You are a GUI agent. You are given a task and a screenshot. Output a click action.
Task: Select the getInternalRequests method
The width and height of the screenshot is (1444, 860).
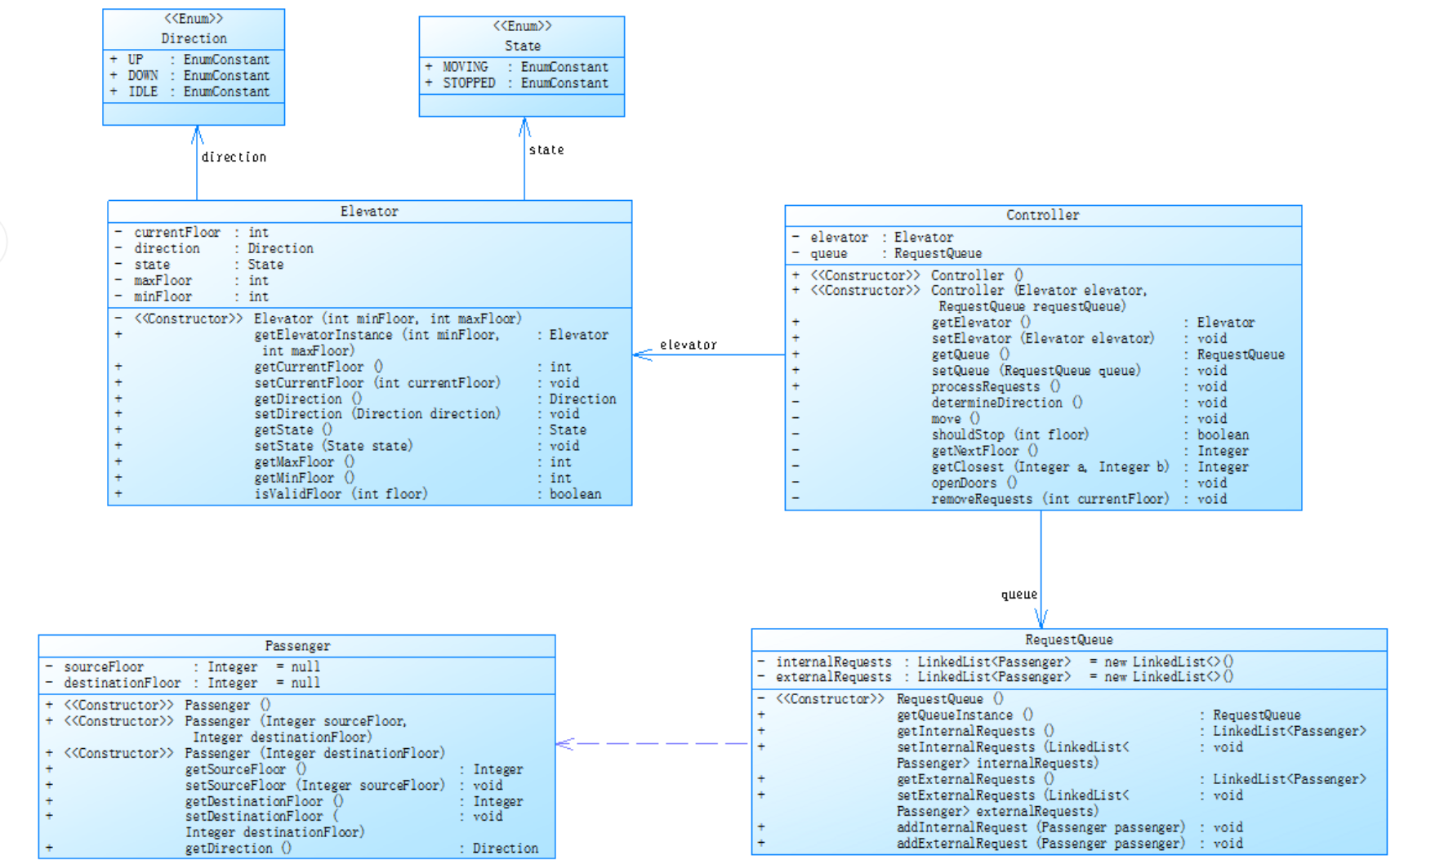pos(1062,731)
